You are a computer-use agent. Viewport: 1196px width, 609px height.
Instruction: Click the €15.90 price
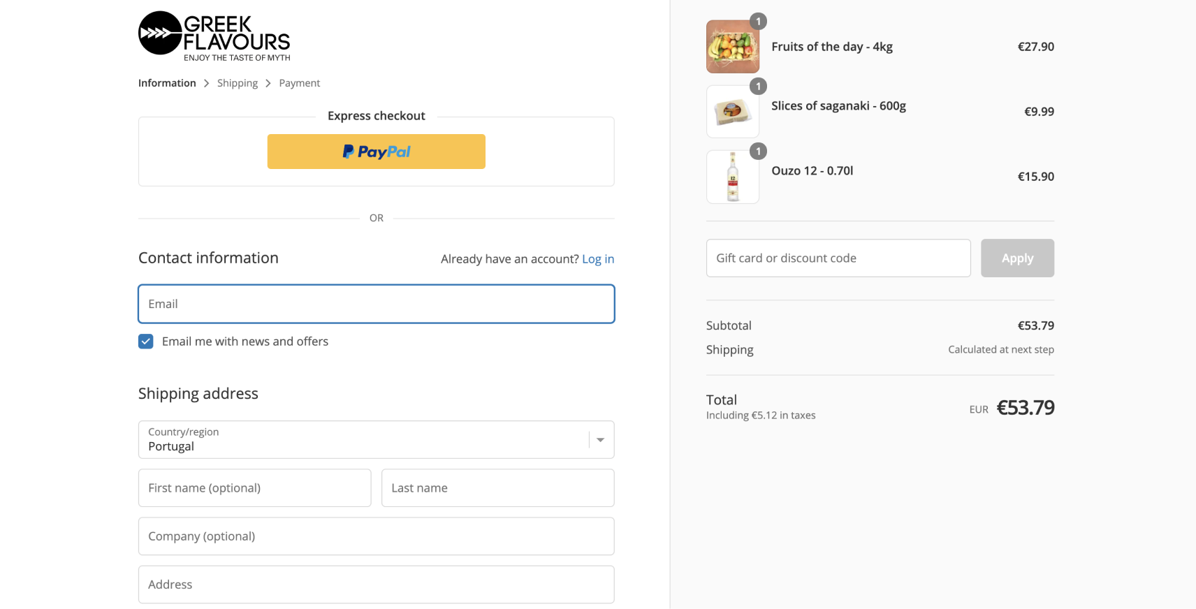click(x=1036, y=177)
